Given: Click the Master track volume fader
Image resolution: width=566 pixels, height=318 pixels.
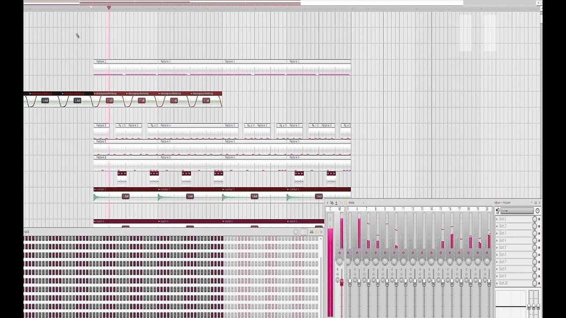Looking at the screenshot, I should [341, 282].
